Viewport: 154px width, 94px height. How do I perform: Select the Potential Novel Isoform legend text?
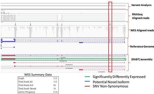(111, 82)
